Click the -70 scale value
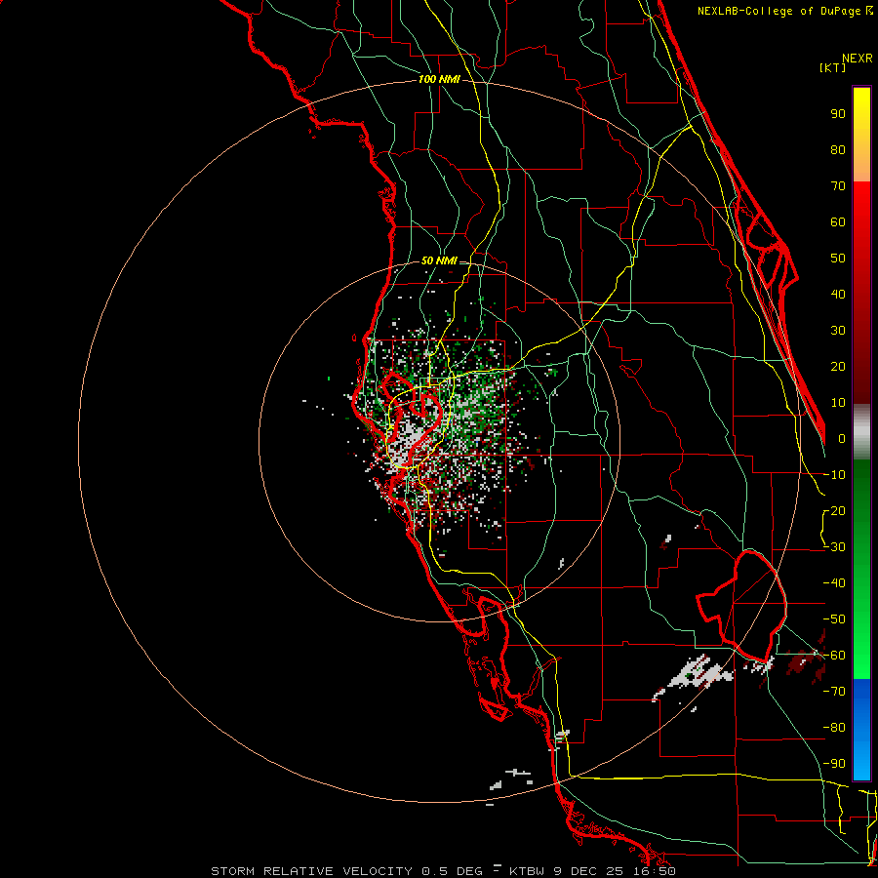The image size is (878, 878). [x=834, y=692]
